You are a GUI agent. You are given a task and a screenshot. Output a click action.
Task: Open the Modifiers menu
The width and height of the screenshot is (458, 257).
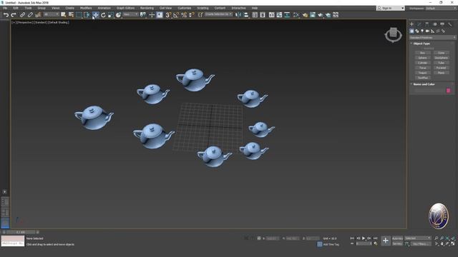[86, 8]
